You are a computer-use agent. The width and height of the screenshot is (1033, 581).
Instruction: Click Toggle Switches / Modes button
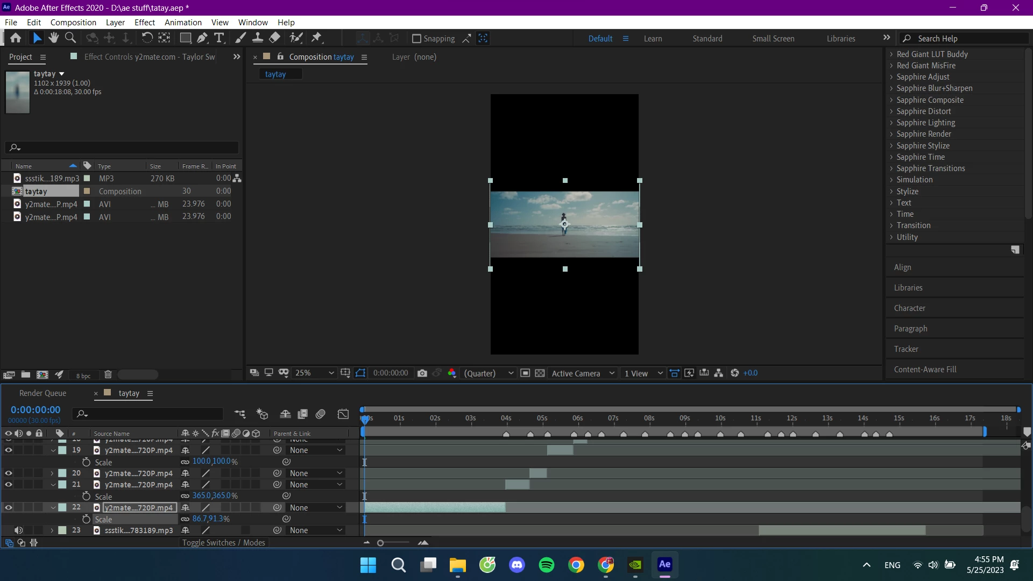tap(223, 543)
